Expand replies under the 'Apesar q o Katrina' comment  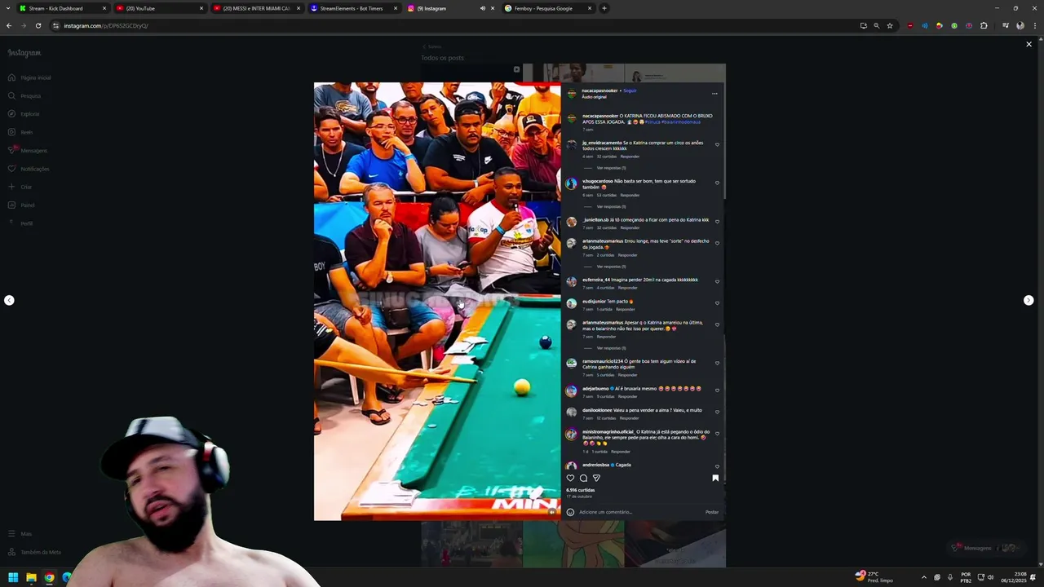click(611, 348)
